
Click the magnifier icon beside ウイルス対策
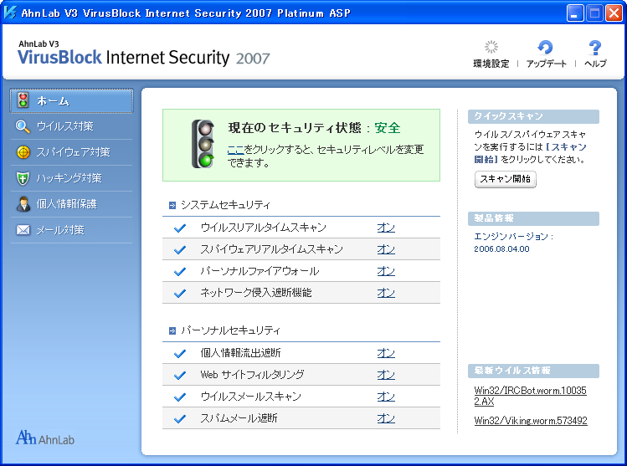click(23, 126)
